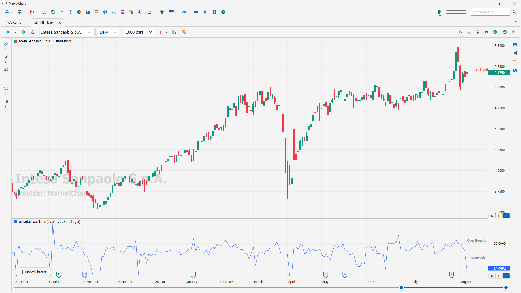Screen dimensions: 521x293
Task: Toggle percent scale on DeMarker panel
Action: (x=492, y=276)
